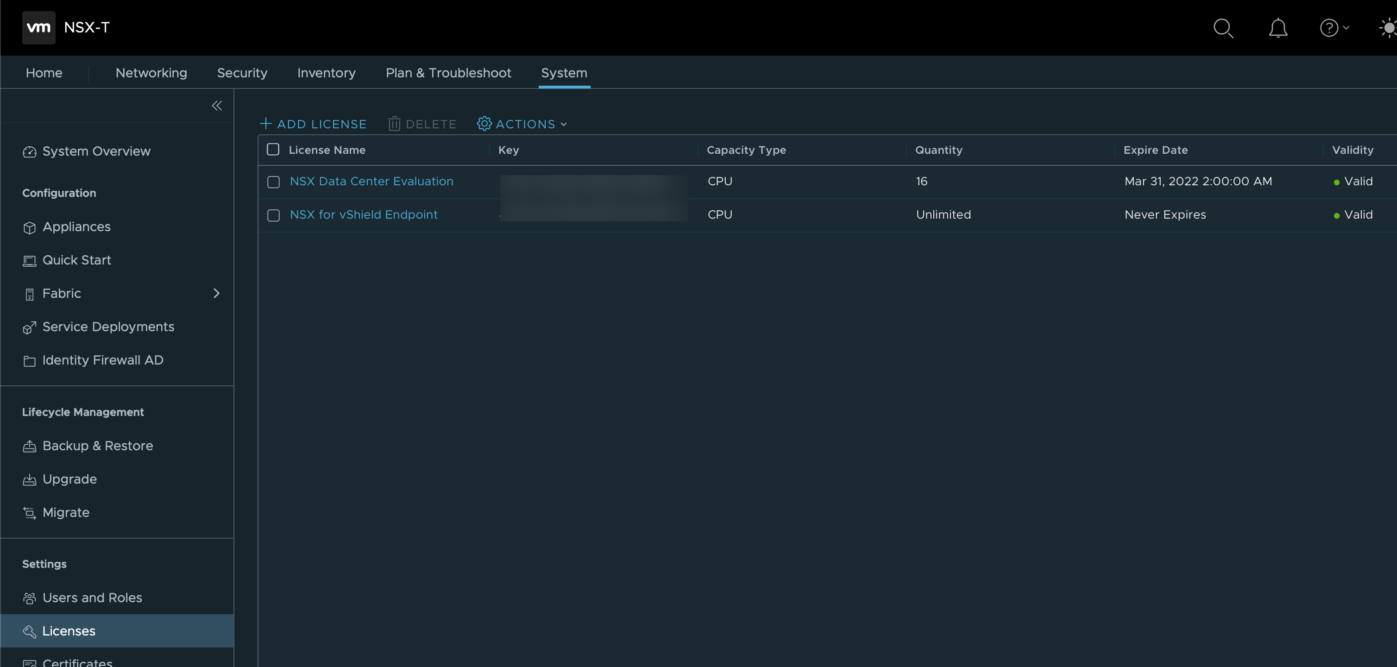Image resolution: width=1397 pixels, height=667 pixels.
Task: Open Users and Roles settings
Action: 92,598
